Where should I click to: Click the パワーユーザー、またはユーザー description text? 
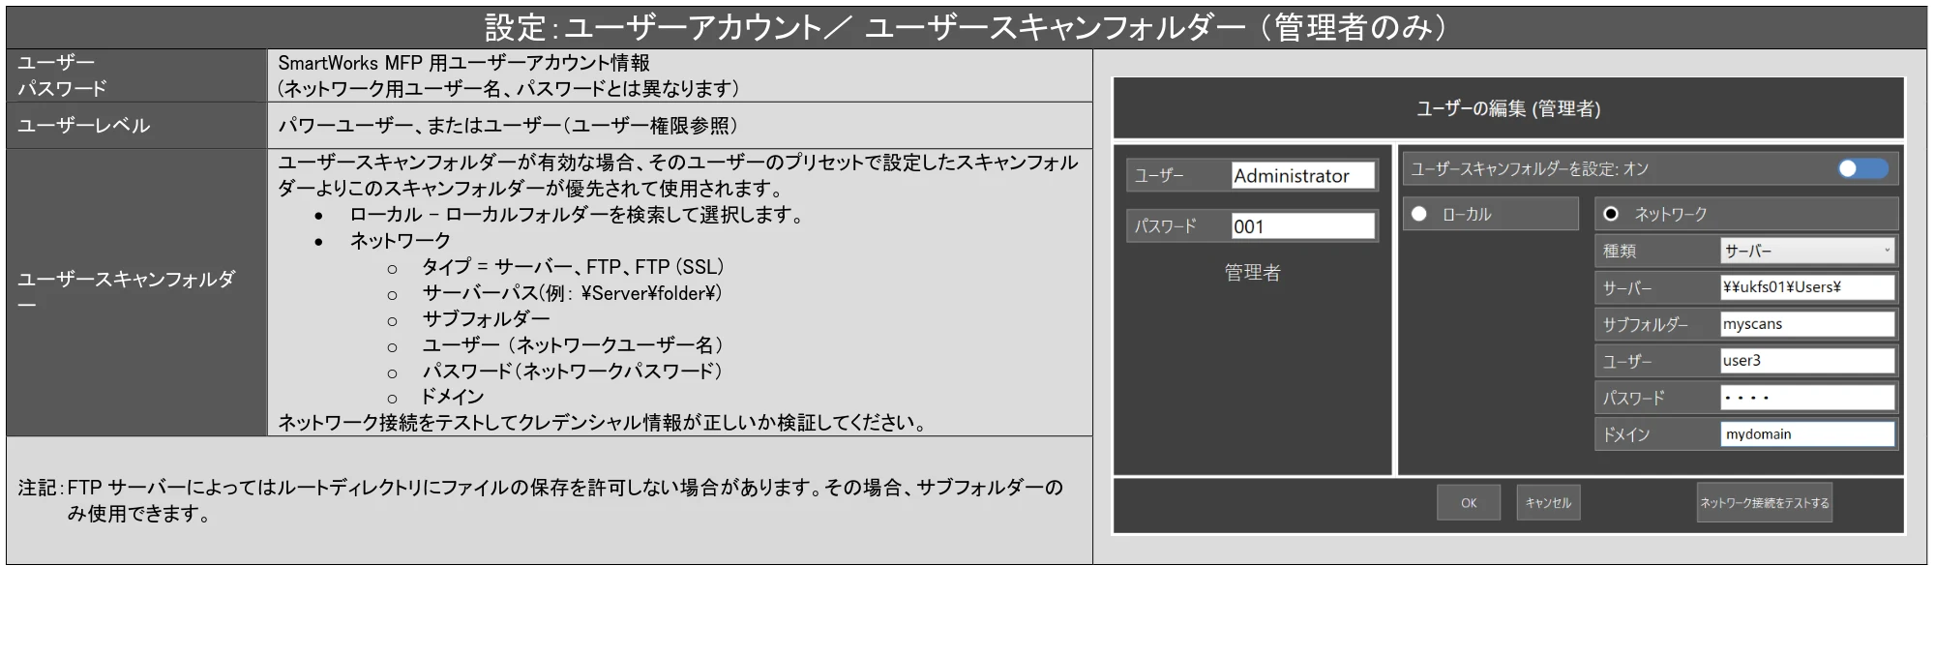[x=508, y=125]
